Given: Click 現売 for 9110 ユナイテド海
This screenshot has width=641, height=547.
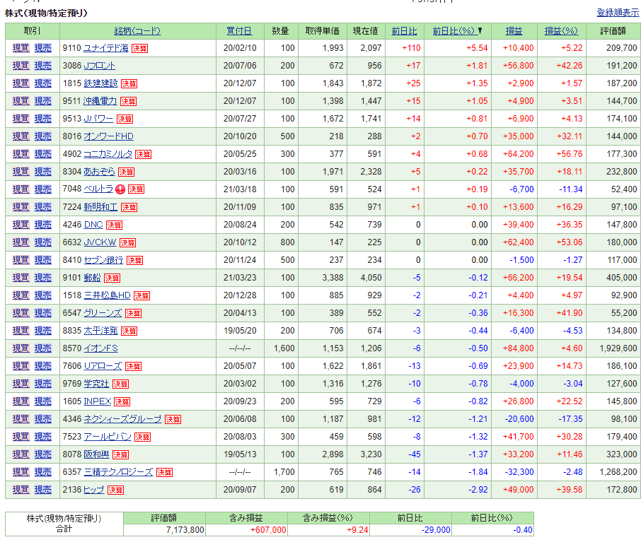Looking at the screenshot, I should (x=43, y=48).
